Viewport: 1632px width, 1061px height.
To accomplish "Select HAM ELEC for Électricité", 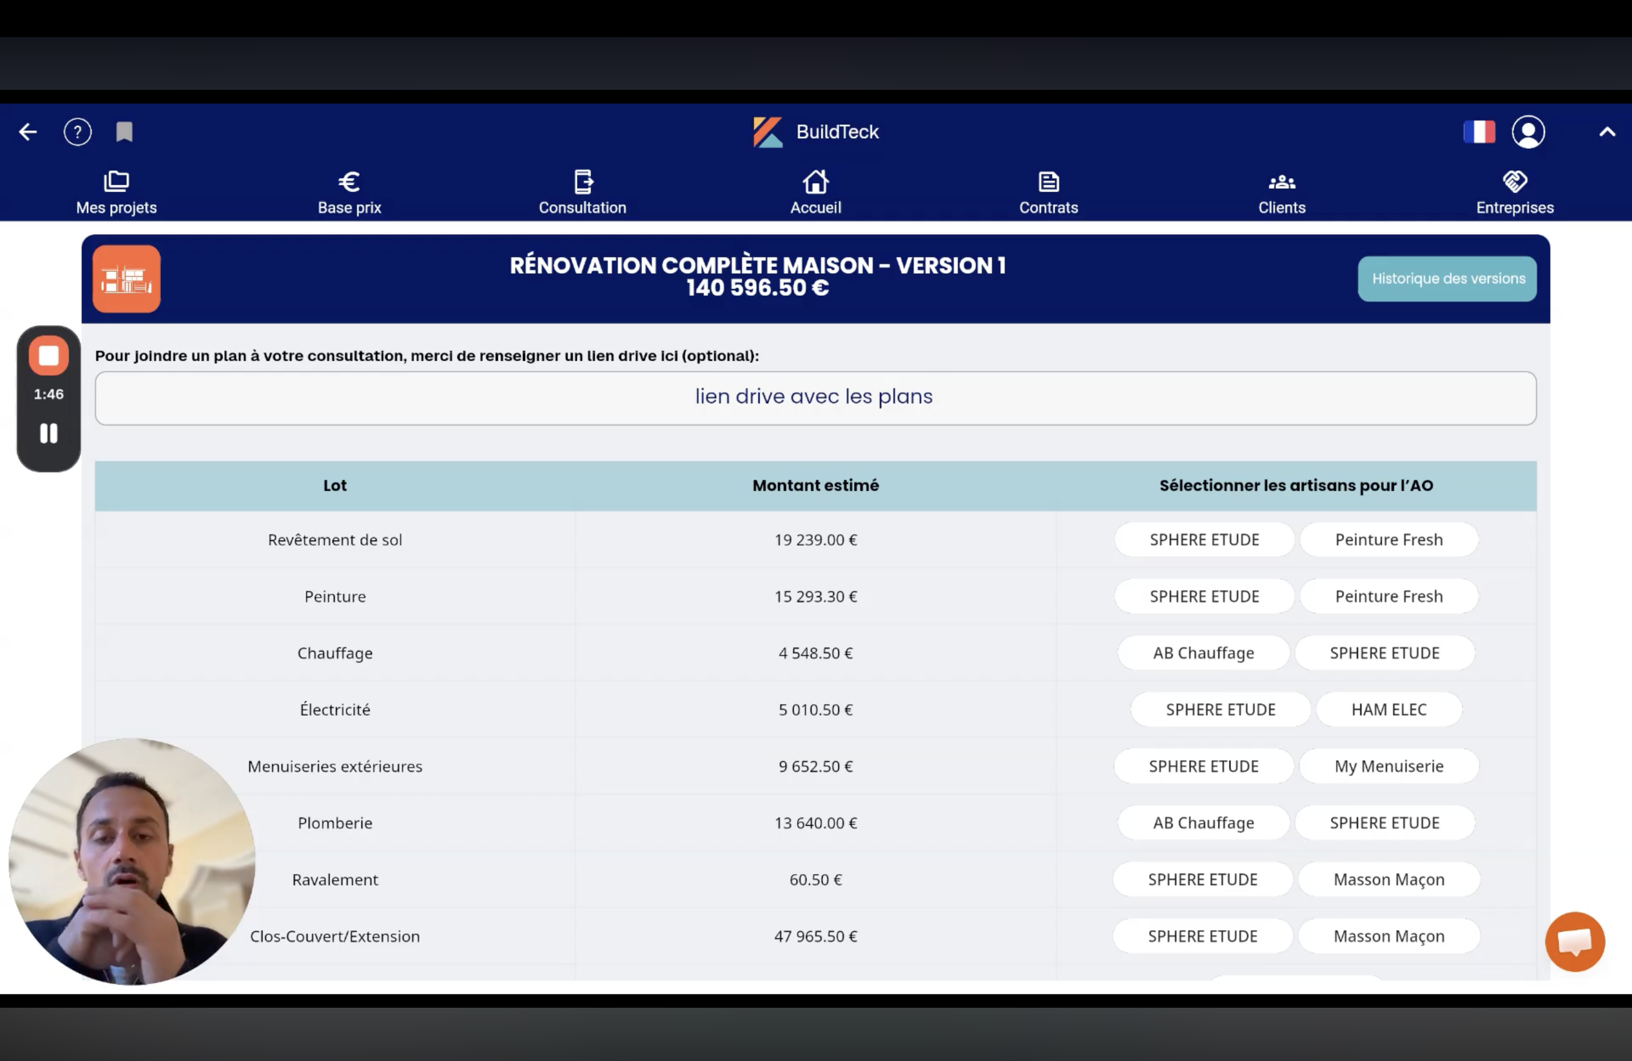I will (x=1389, y=709).
